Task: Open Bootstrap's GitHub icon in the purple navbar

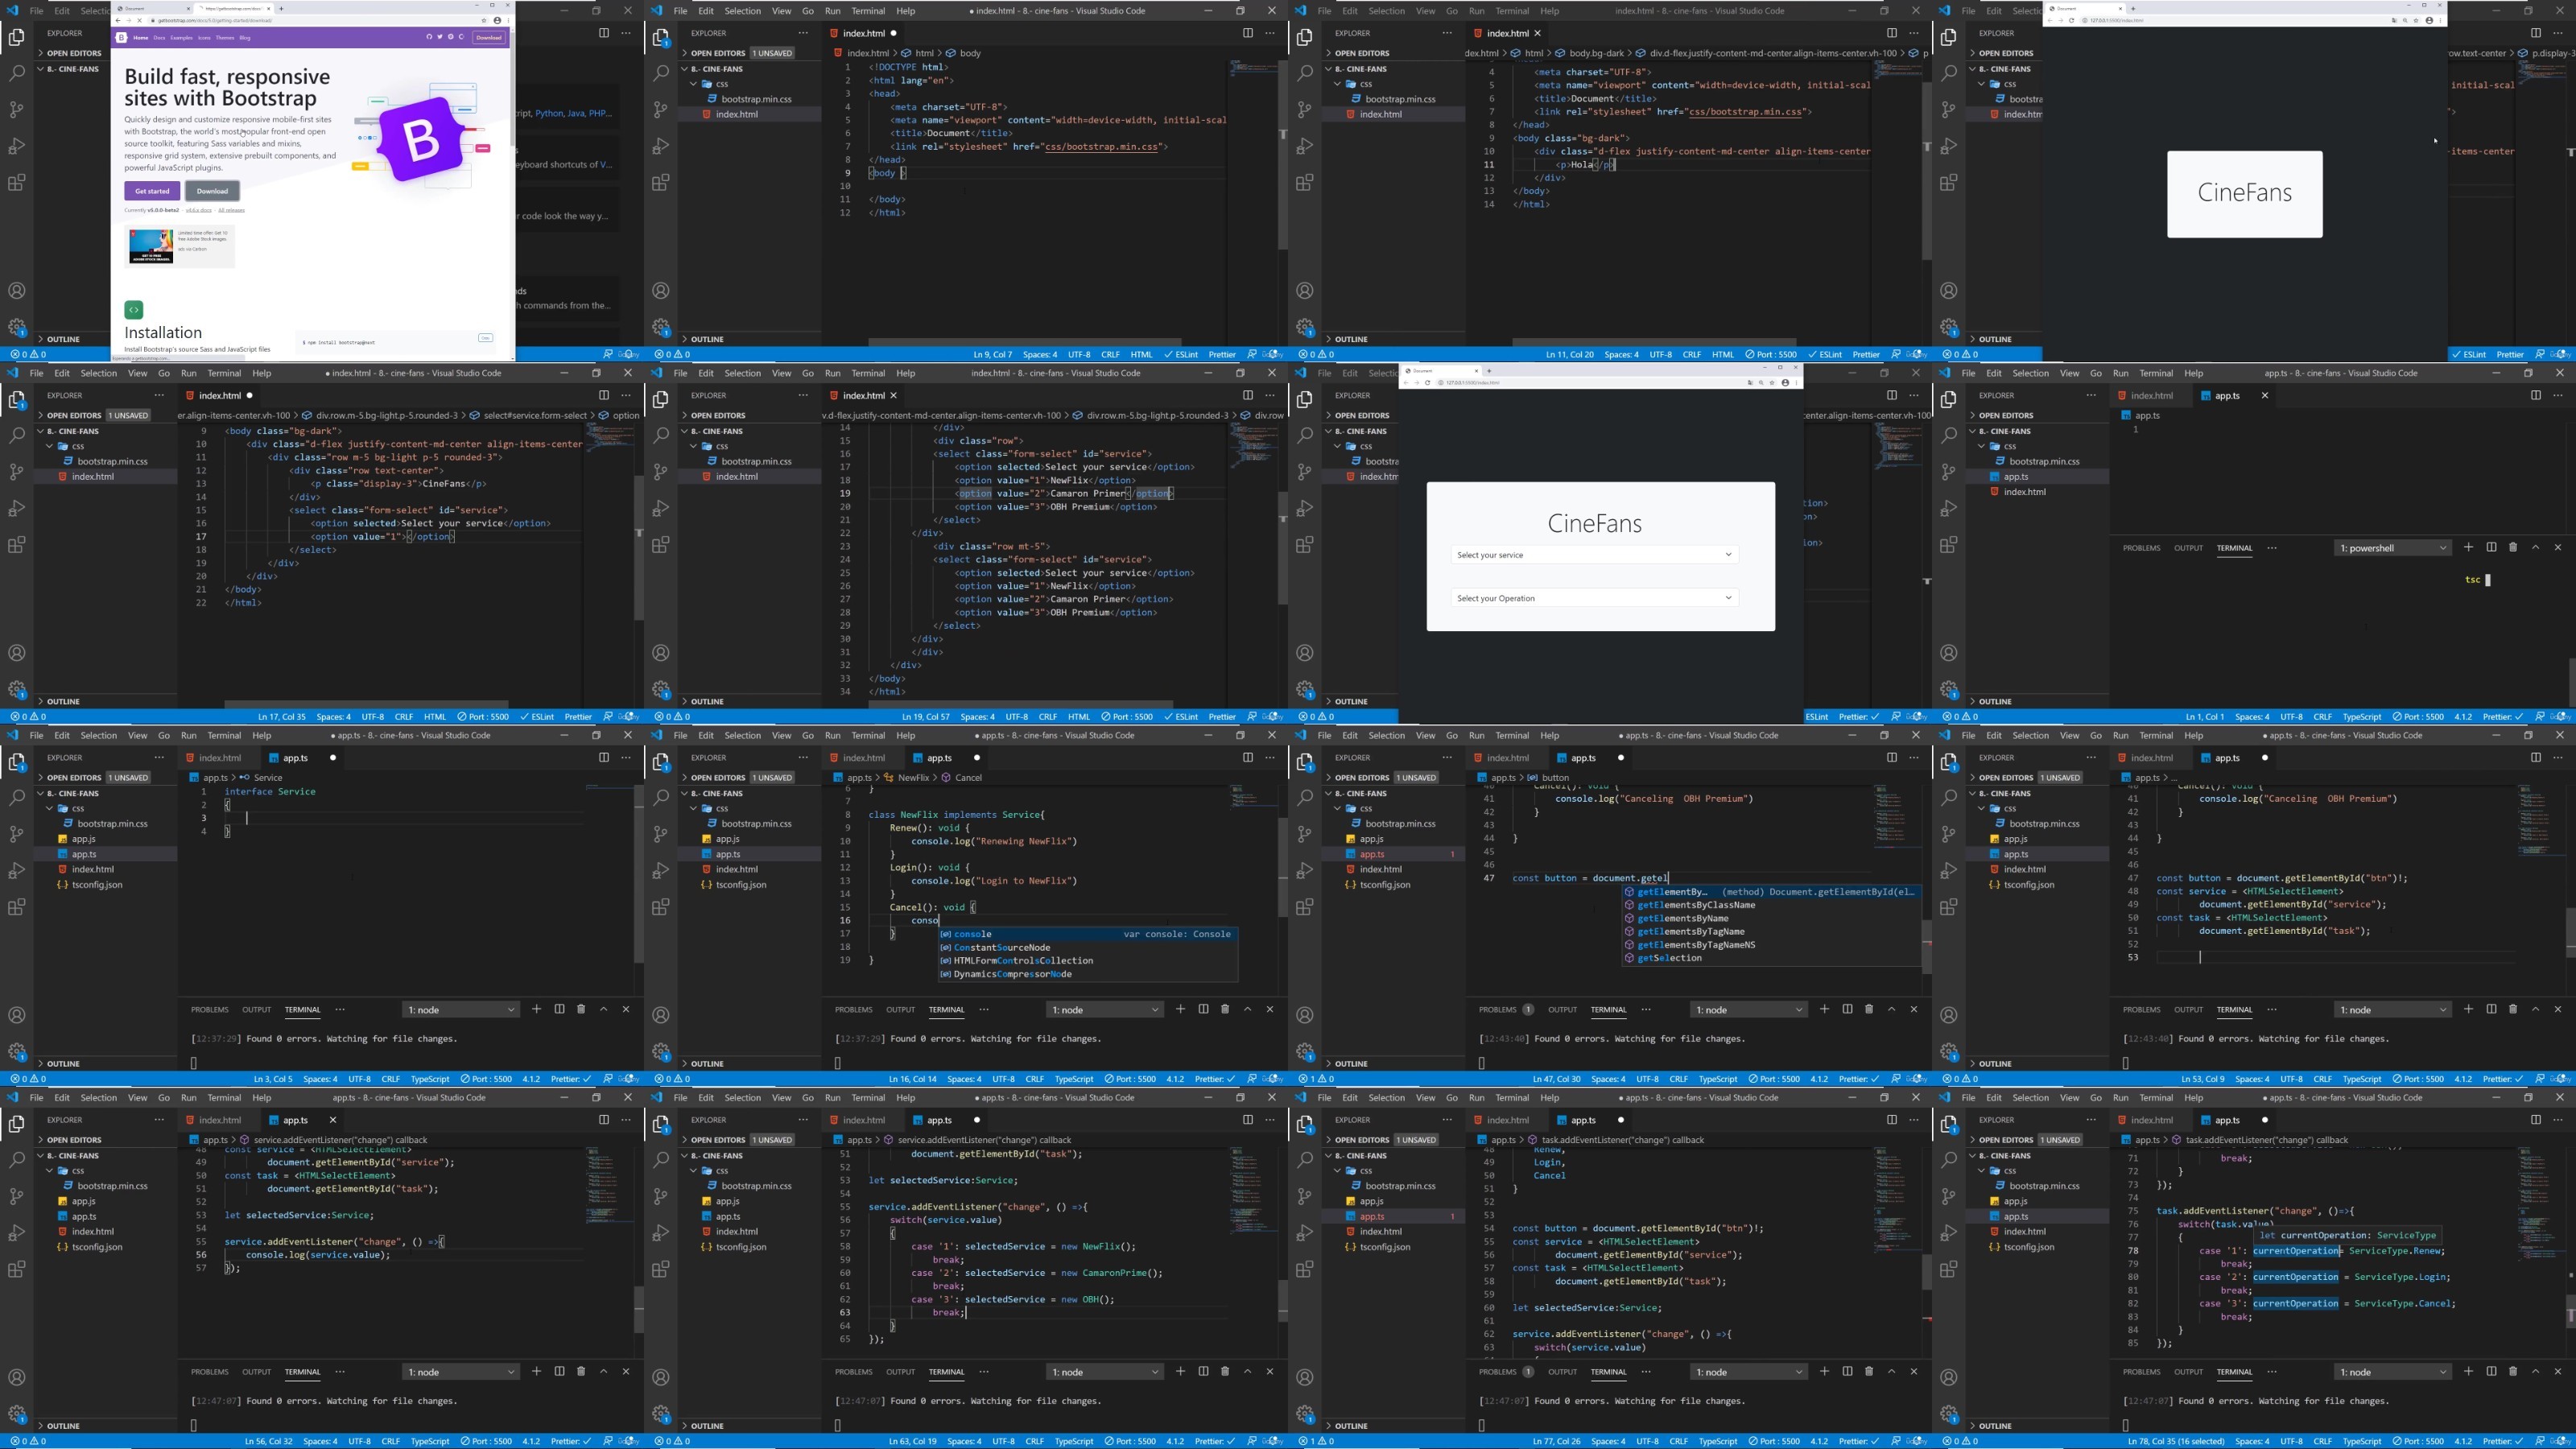Action: tap(430, 37)
